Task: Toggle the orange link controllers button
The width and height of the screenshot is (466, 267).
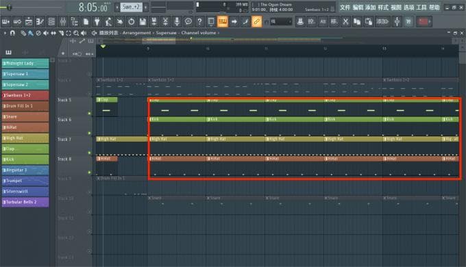Action: coord(256,21)
